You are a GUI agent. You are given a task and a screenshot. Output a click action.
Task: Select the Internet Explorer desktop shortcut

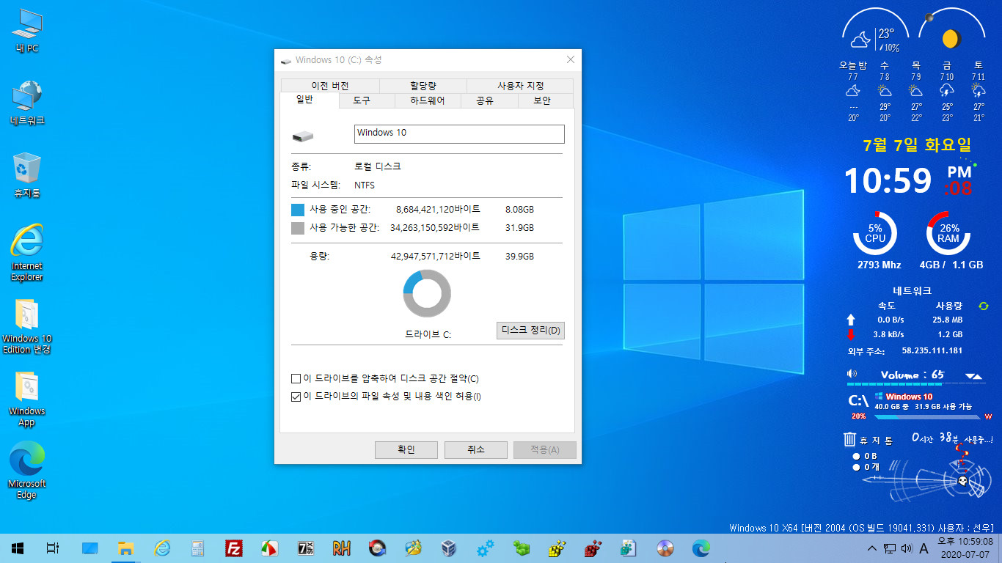click(x=27, y=252)
